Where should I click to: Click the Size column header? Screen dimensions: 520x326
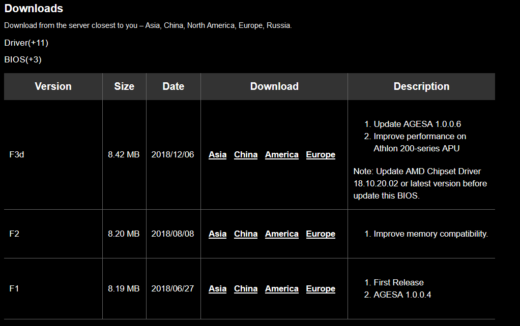pyautogui.click(x=124, y=86)
